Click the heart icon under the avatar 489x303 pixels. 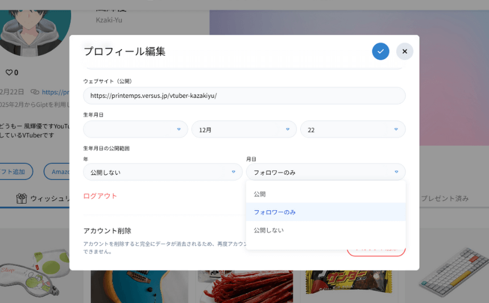(9, 72)
